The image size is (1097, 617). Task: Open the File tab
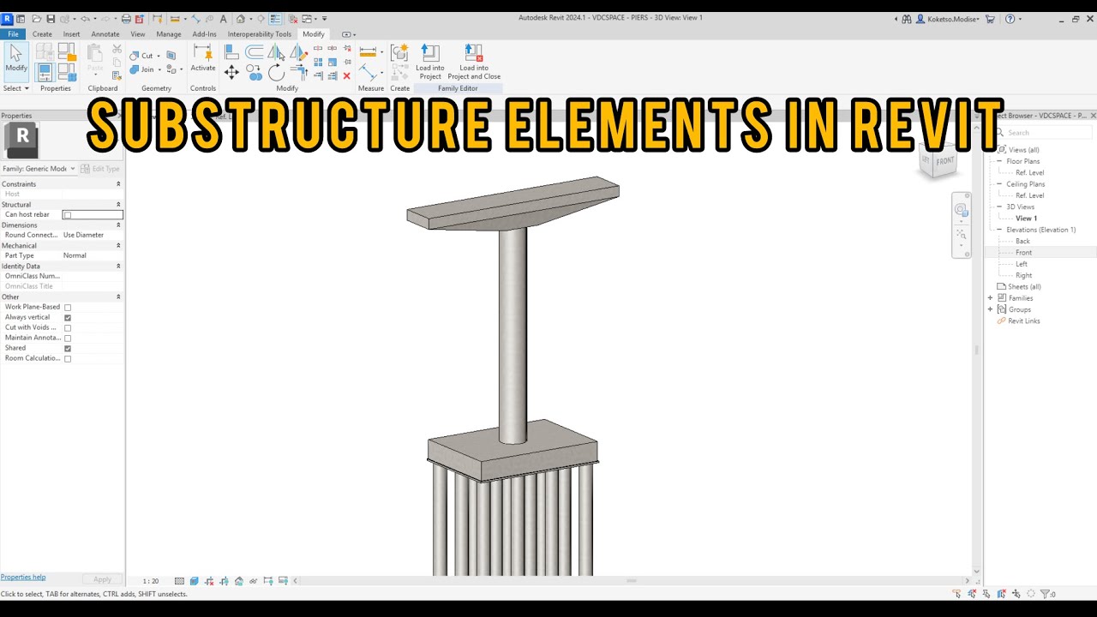[13, 34]
